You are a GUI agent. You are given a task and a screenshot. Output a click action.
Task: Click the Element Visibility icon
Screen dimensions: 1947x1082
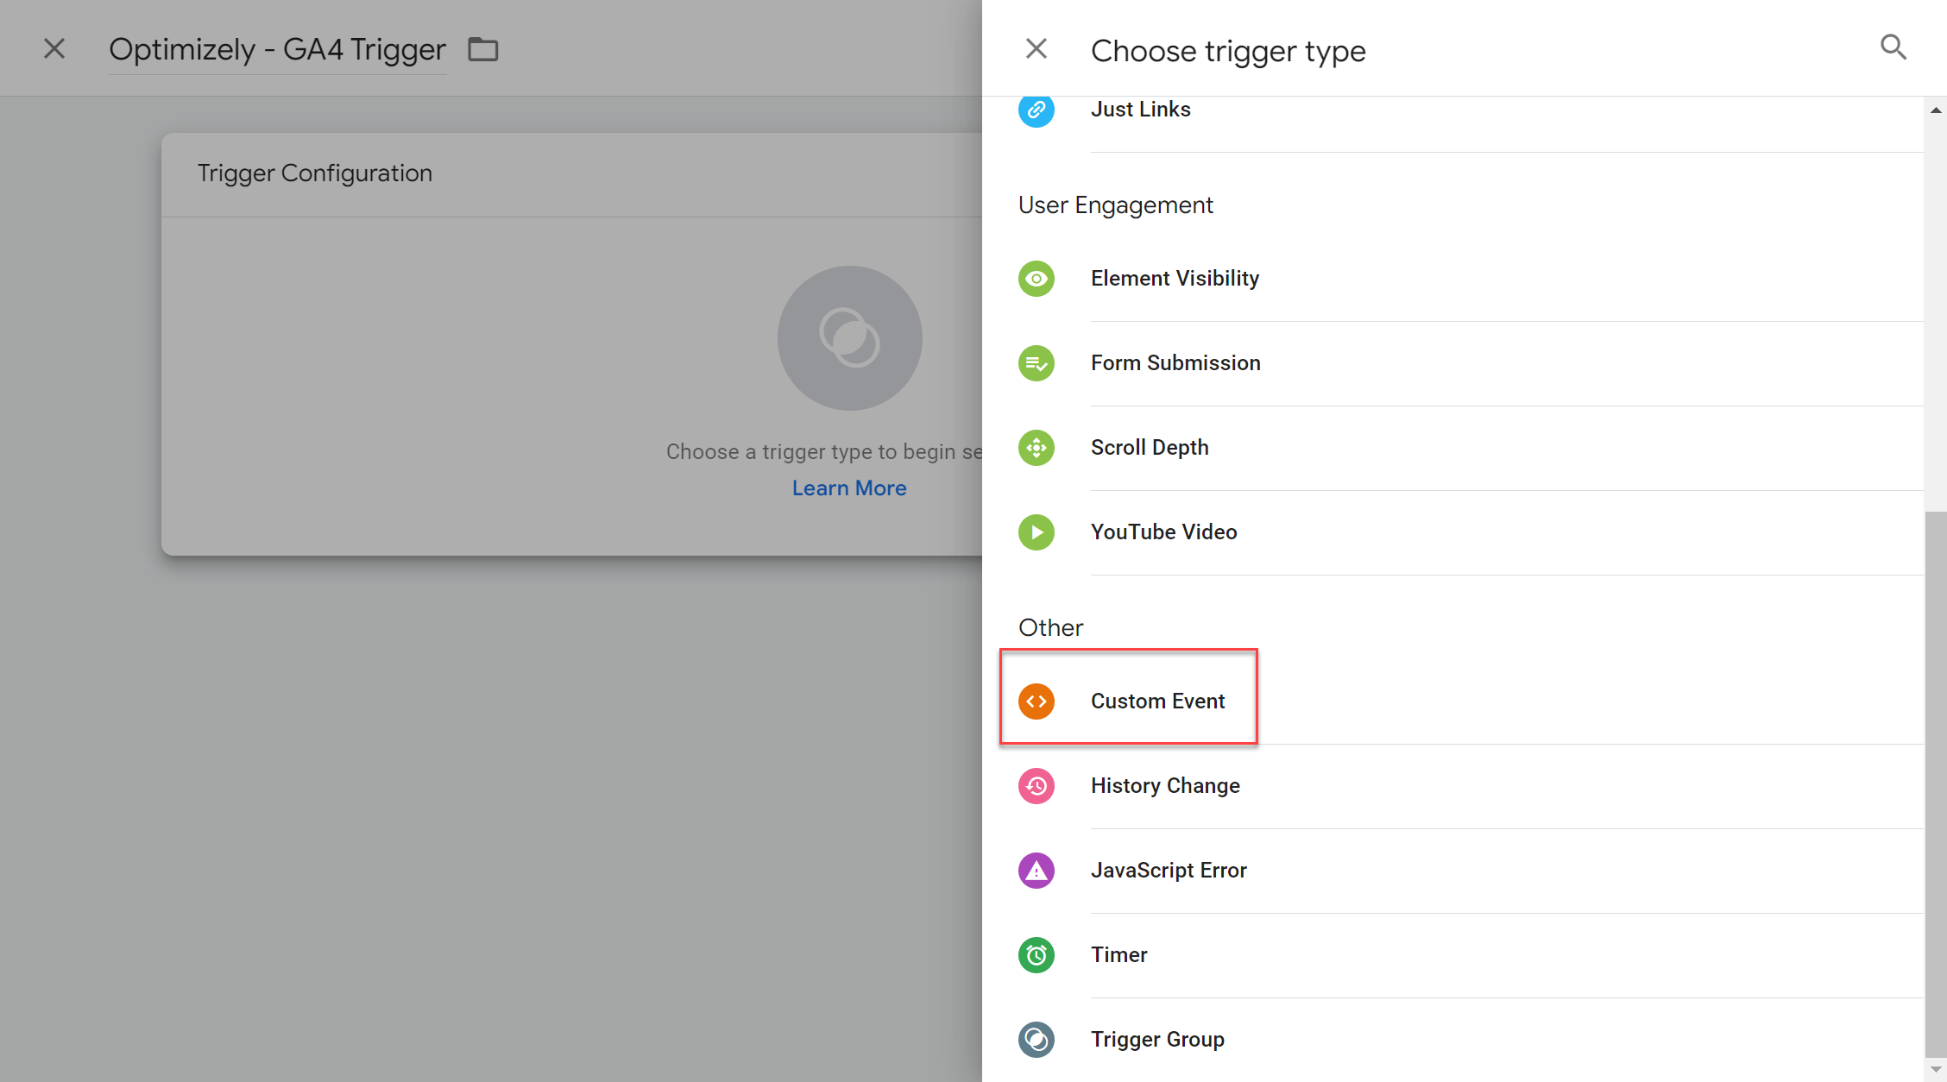click(1038, 279)
